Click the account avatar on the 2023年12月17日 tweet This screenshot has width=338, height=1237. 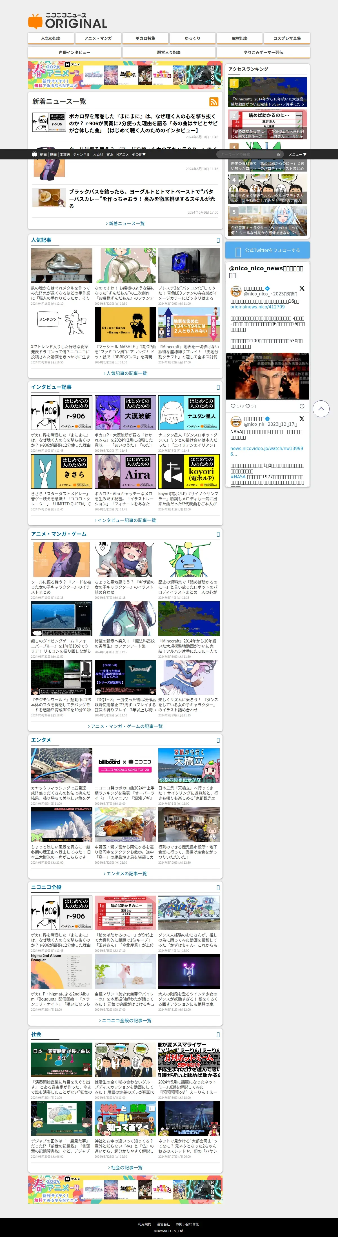click(x=236, y=421)
